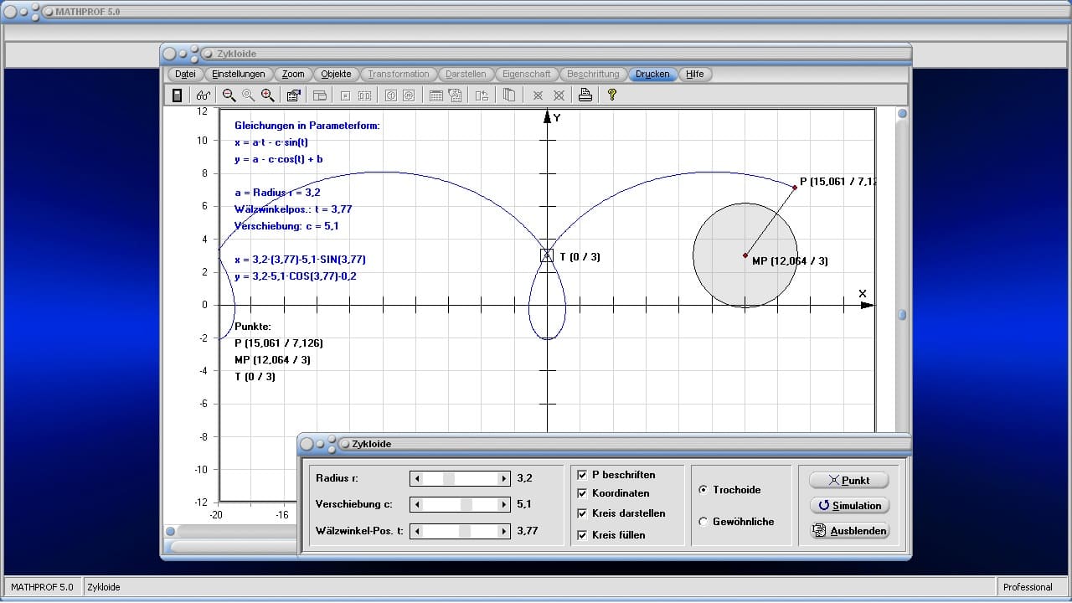Increase Wälzwinkel-Pos. t with right arrow
Image resolution: width=1072 pixels, height=603 pixels.
[x=503, y=531]
